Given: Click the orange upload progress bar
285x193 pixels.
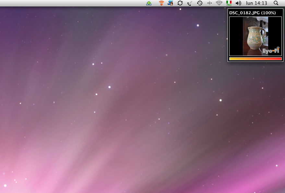Looking at the screenshot, I should tap(255, 59).
